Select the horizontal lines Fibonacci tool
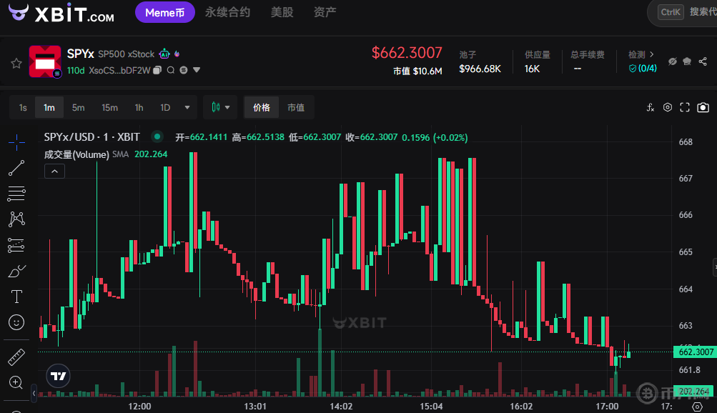717x413 pixels. click(16, 194)
